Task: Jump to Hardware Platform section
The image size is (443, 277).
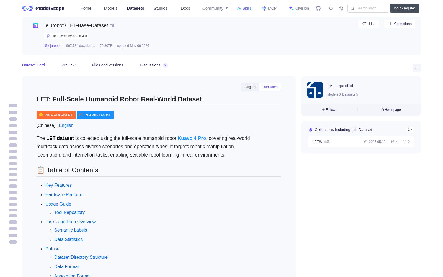Action: [64, 194]
